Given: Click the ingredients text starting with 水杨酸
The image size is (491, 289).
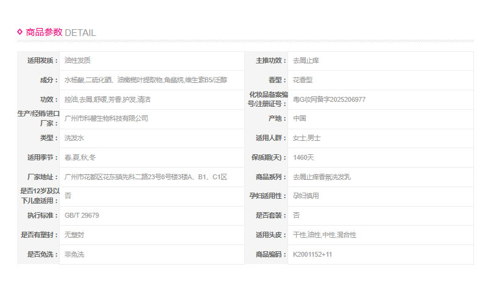Looking at the screenshot, I should pos(145,80).
